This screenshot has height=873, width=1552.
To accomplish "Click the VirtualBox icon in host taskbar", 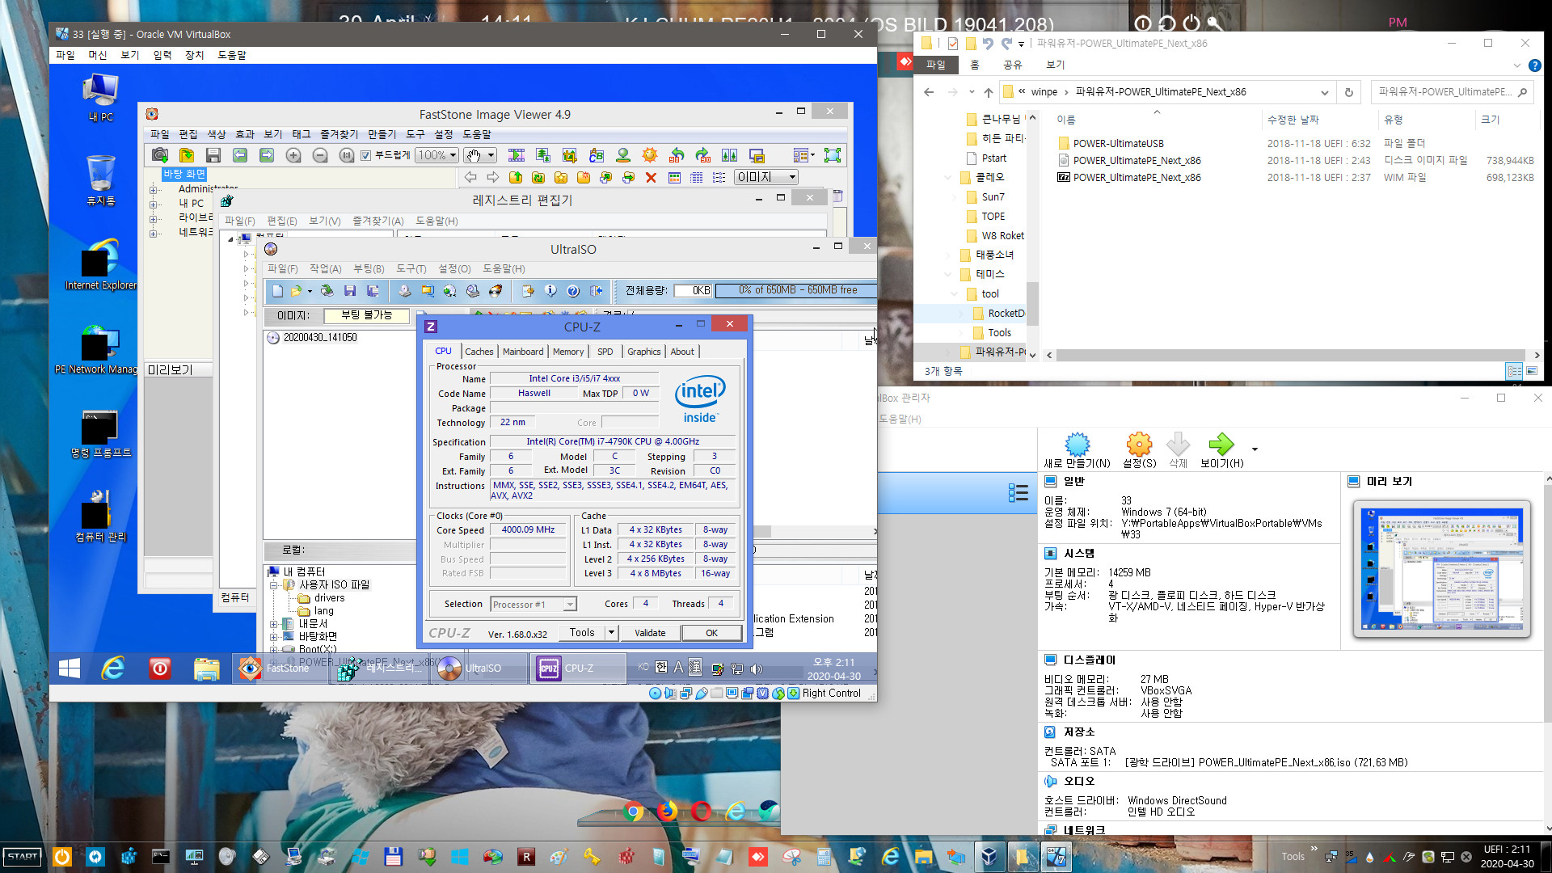I will coord(989,857).
